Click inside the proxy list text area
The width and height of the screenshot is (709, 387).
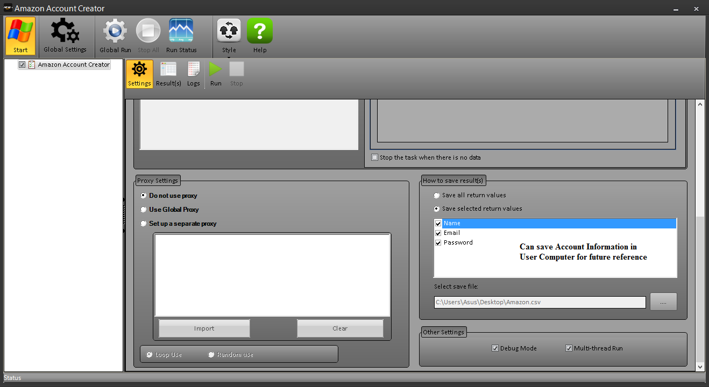pos(272,275)
